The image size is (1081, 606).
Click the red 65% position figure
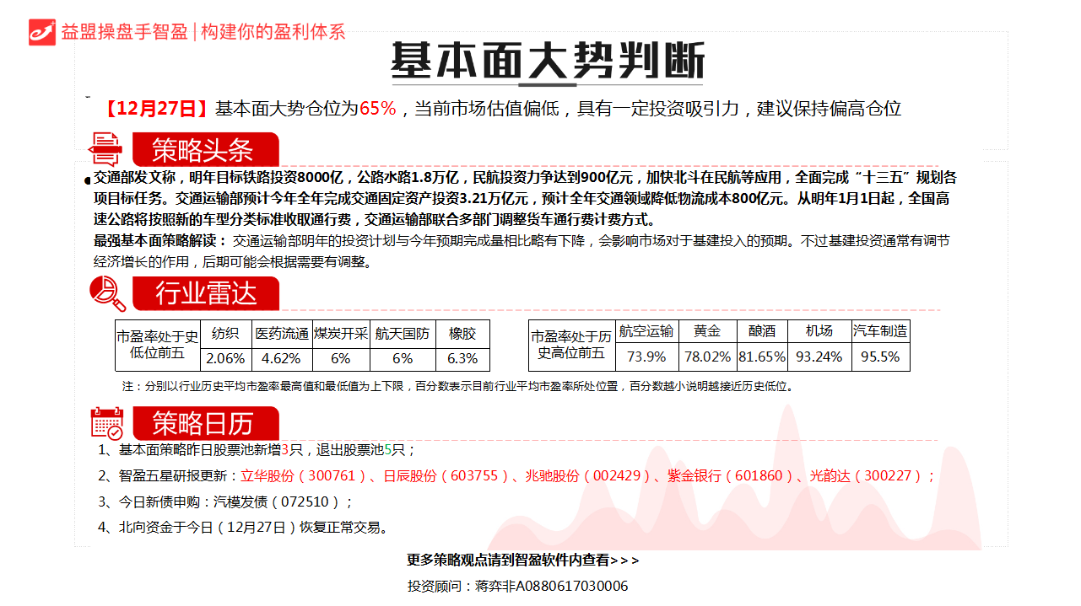377,109
